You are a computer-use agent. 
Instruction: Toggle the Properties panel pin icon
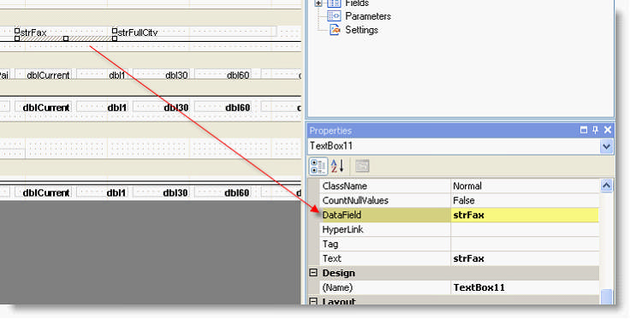tap(596, 130)
